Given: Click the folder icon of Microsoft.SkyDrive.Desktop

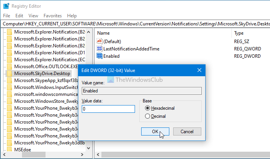Looking at the screenshot, I should tap(10, 74).
